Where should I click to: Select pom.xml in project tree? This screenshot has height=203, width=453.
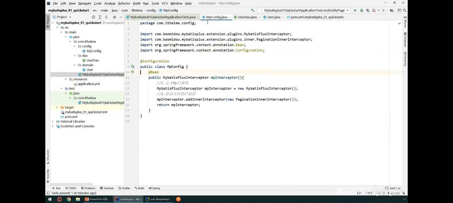click(69, 117)
